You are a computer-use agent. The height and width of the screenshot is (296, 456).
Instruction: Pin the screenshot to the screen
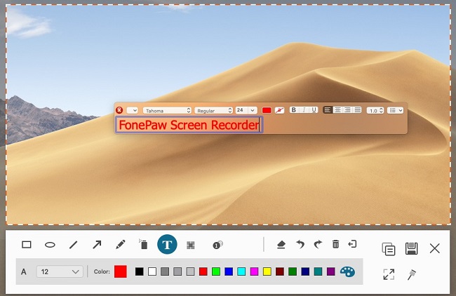pyautogui.click(x=412, y=274)
